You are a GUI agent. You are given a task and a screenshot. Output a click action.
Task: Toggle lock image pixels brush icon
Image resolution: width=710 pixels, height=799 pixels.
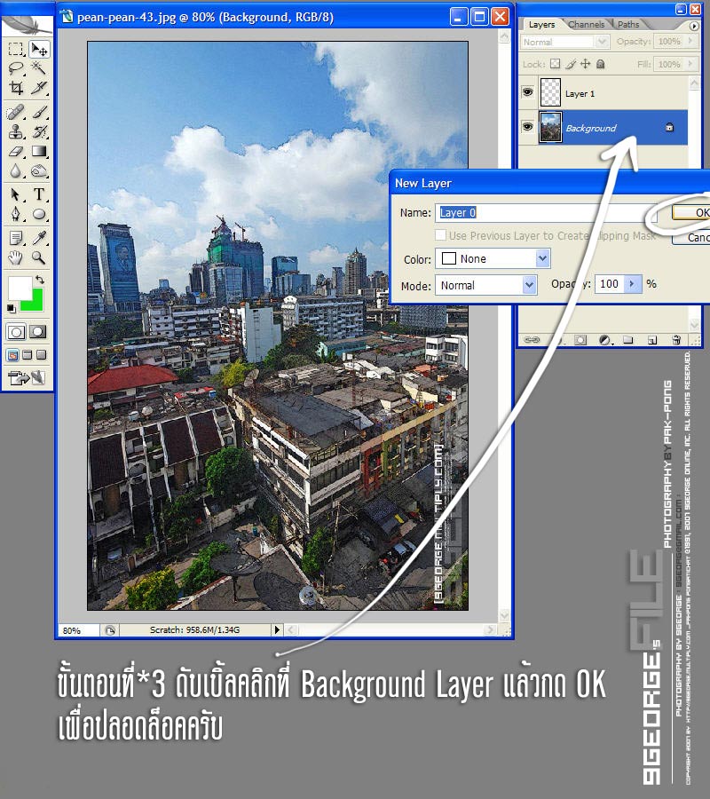coord(571,64)
